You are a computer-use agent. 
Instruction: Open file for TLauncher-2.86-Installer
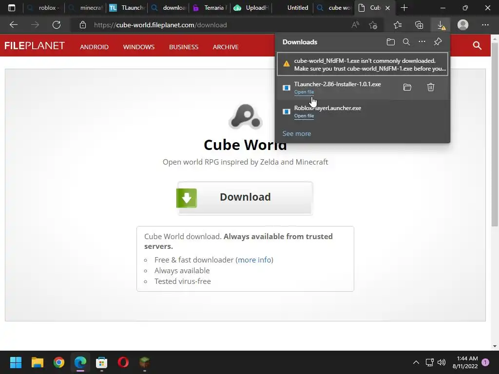tap(304, 92)
